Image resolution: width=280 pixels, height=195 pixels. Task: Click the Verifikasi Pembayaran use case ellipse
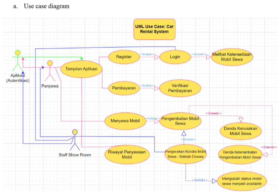point(180,88)
